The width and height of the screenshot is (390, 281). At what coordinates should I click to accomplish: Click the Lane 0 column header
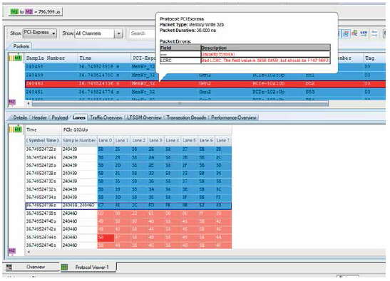pos(106,141)
